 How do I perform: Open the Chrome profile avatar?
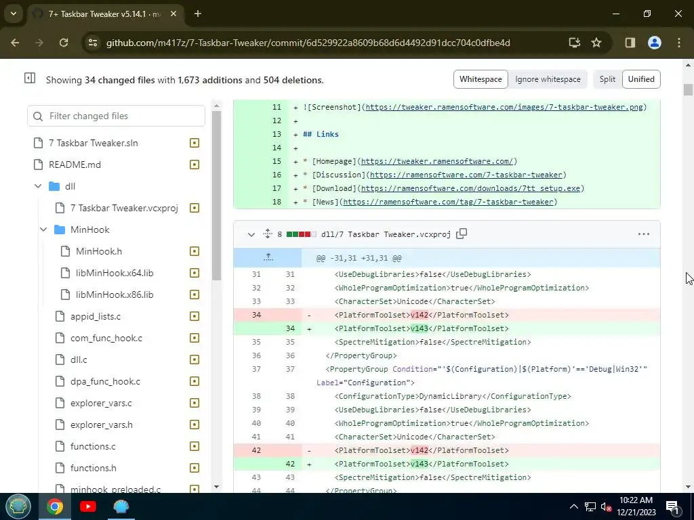[x=654, y=43]
